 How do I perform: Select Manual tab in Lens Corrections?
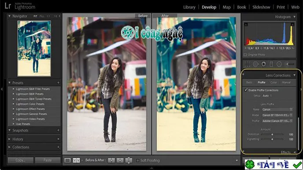[286, 82]
